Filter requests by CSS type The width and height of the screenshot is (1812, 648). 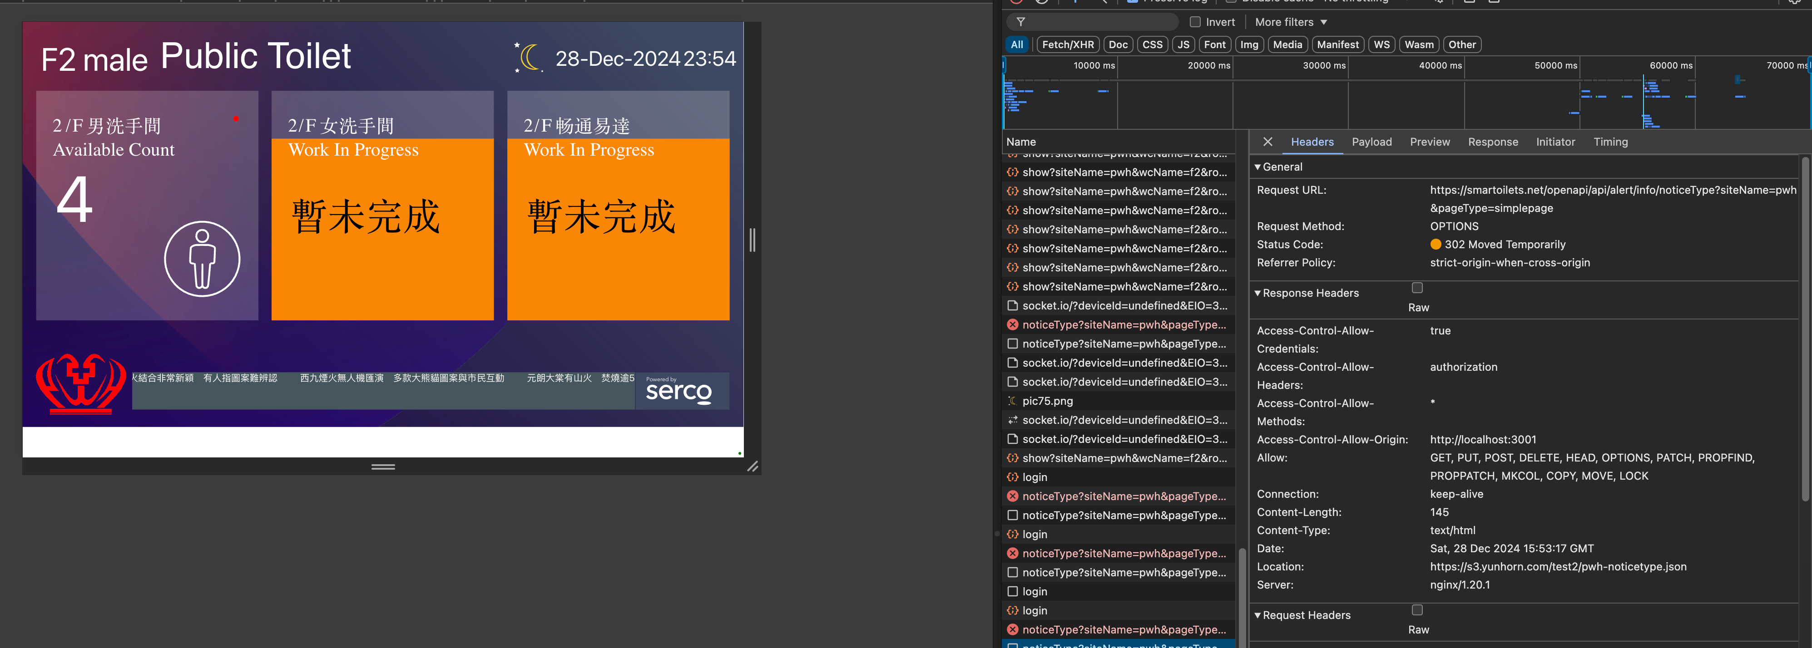(1152, 45)
